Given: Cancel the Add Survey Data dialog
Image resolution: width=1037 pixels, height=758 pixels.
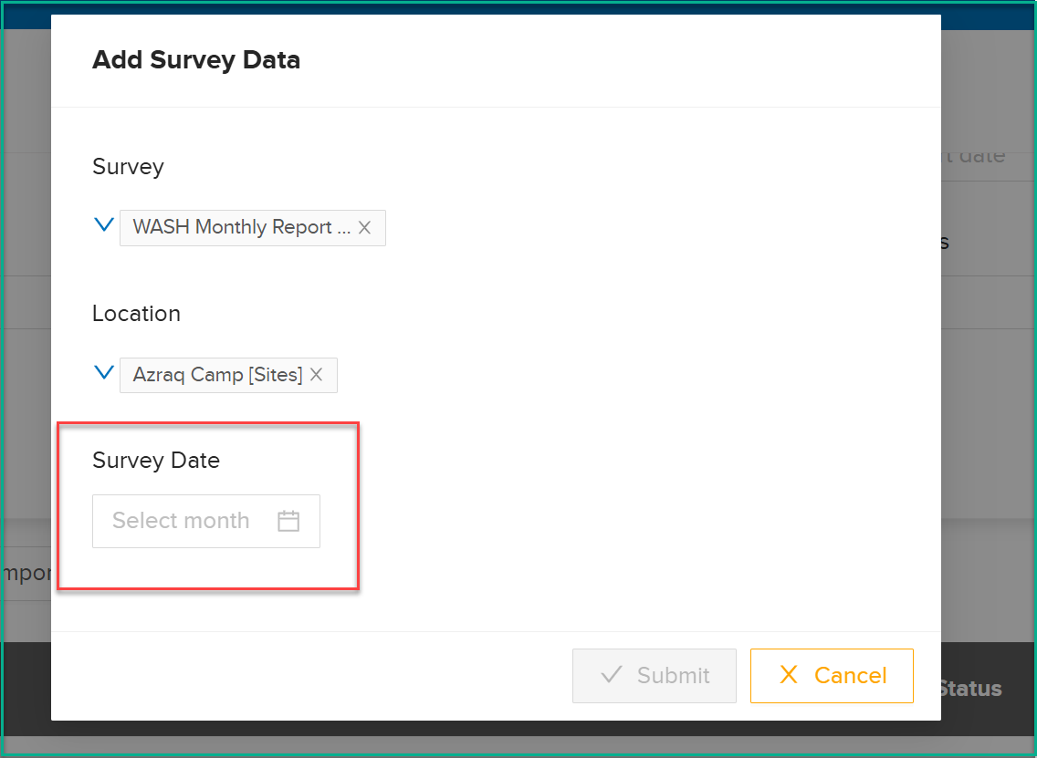Looking at the screenshot, I should [x=832, y=675].
